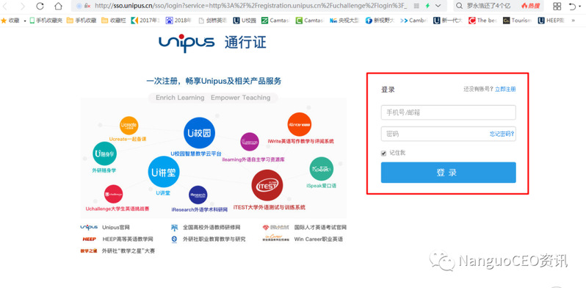Click the Win Career职业英语 link

319,239
